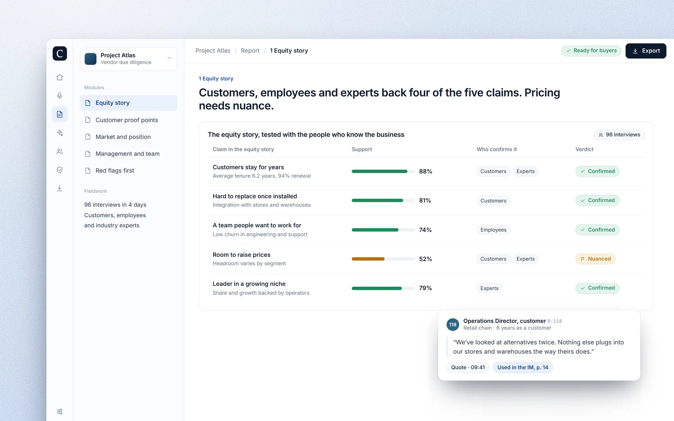This screenshot has width=674, height=421.
Task: Open the Home icon in sidebar
Action: tap(60, 77)
